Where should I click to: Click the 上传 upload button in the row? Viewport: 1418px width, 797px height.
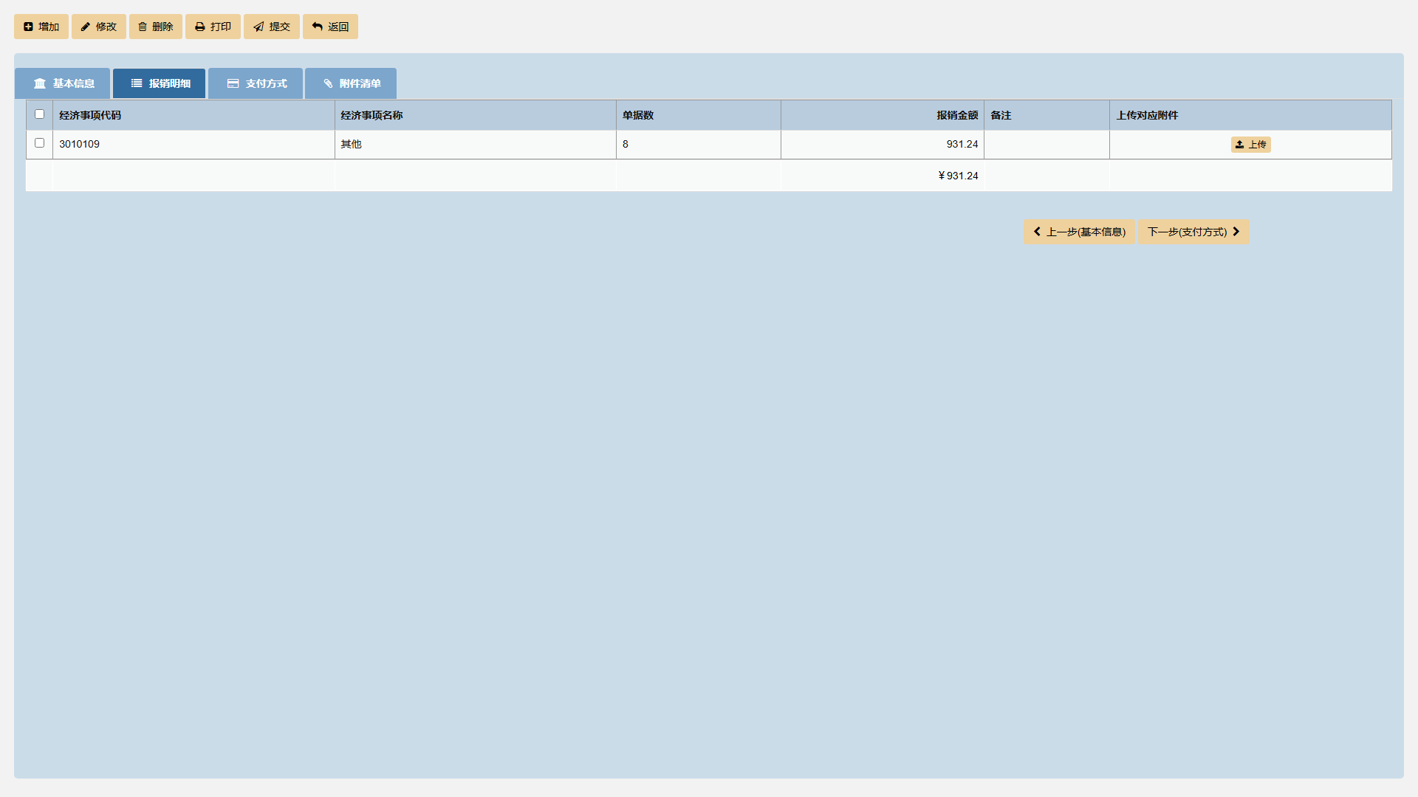click(x=1250, y=145)
